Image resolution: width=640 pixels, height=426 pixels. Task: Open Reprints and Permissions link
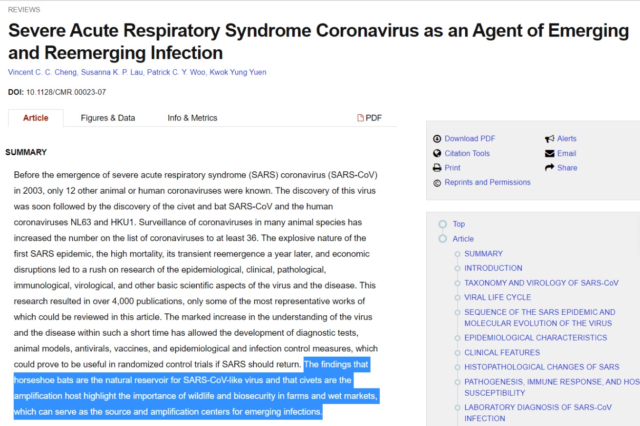click(488, 183)
